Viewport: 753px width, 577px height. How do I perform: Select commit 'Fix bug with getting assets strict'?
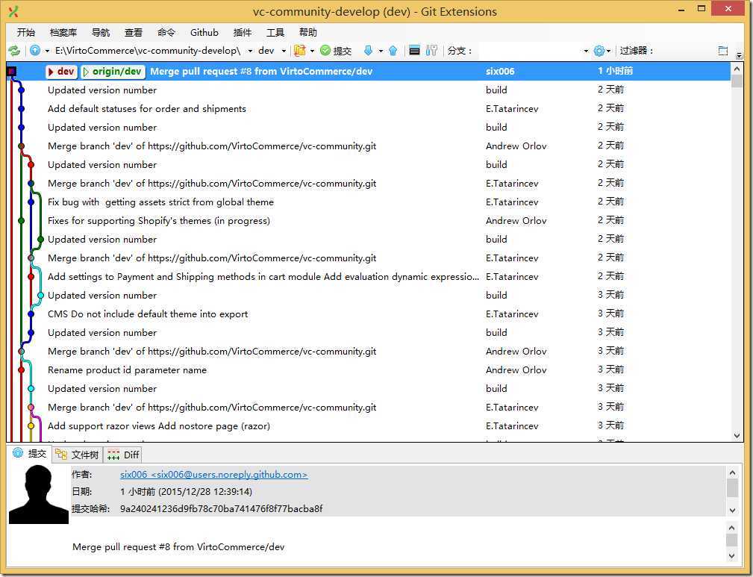[369, 202]
